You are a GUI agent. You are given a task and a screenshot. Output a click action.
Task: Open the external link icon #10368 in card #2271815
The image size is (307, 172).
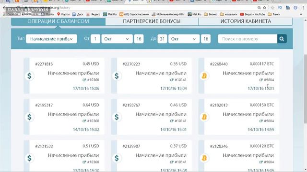84,80
